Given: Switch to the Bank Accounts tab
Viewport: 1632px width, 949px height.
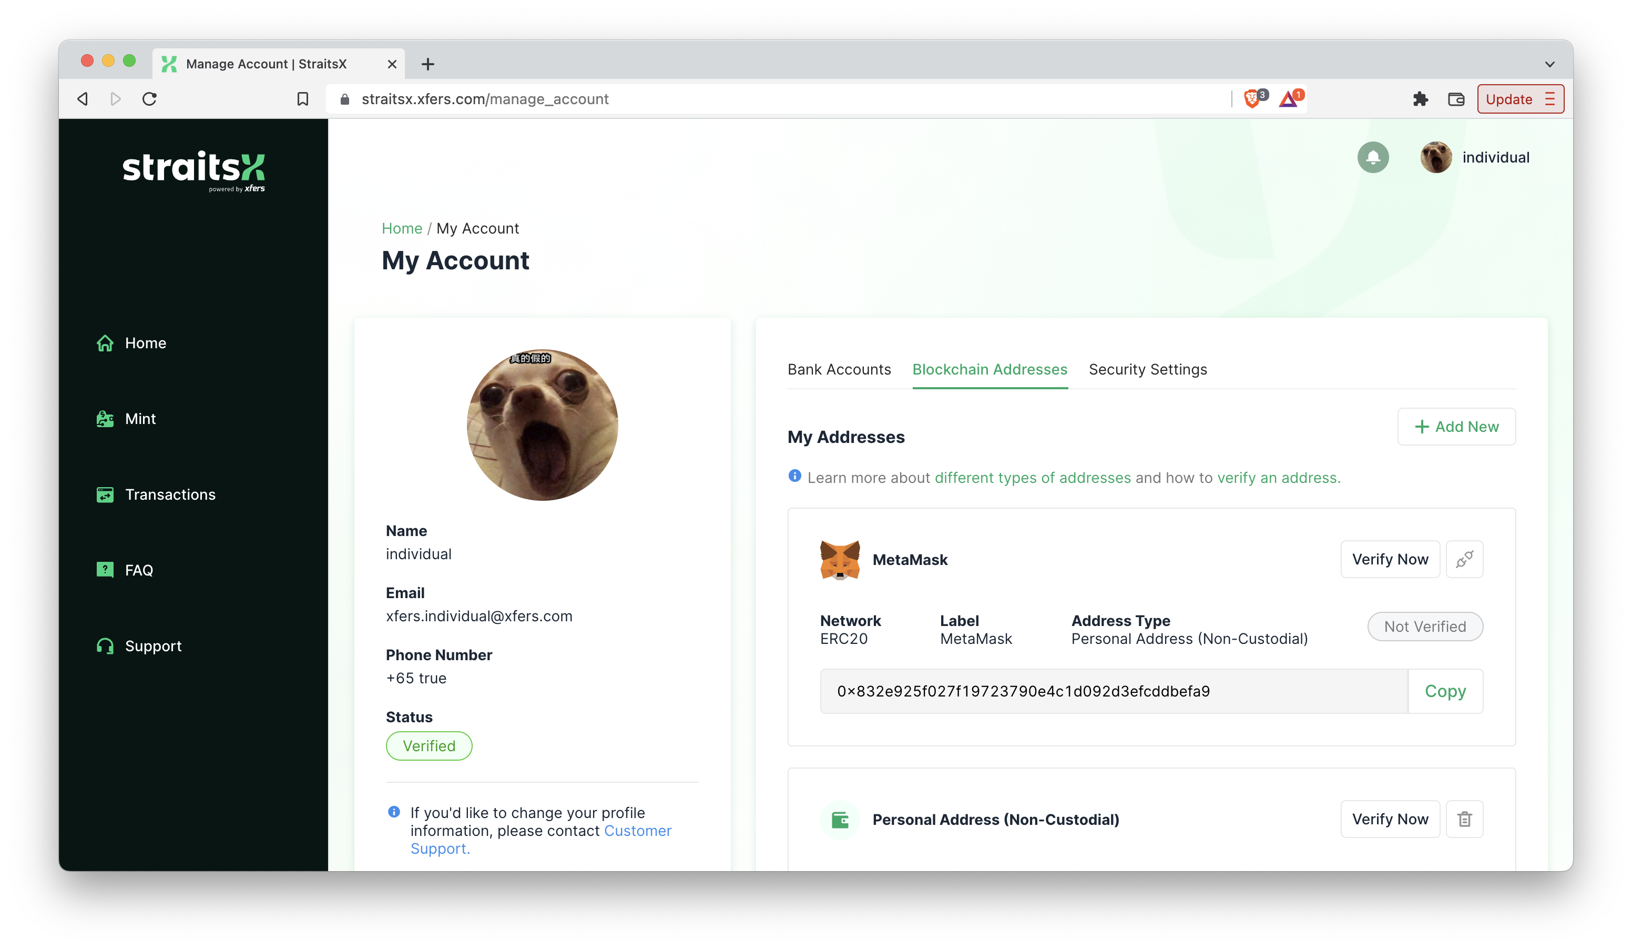Looking at the screenshot, I should coord(839,368).
